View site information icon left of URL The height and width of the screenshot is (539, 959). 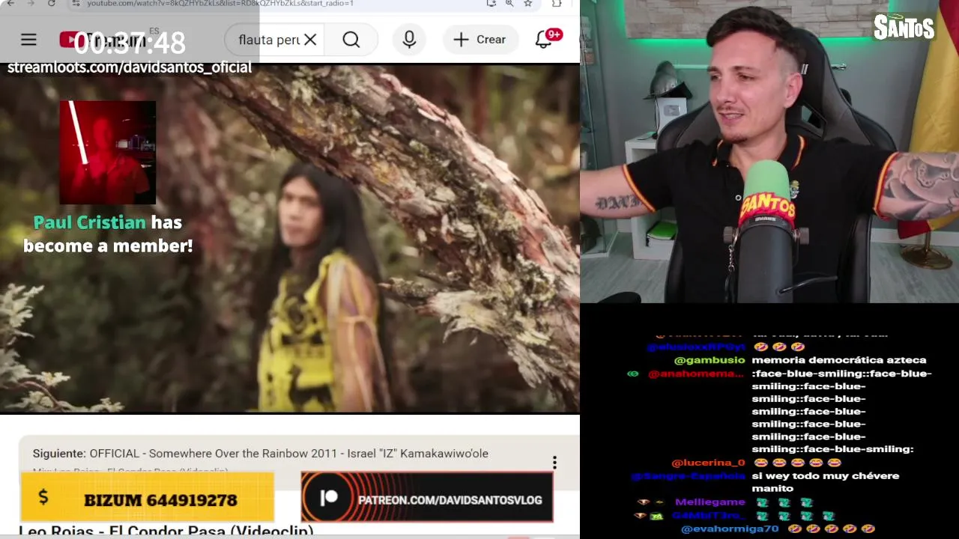tap(76, 3)
